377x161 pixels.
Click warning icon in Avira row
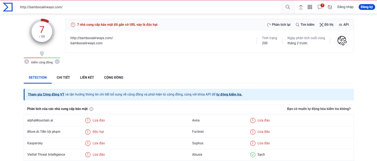point(253,120)
